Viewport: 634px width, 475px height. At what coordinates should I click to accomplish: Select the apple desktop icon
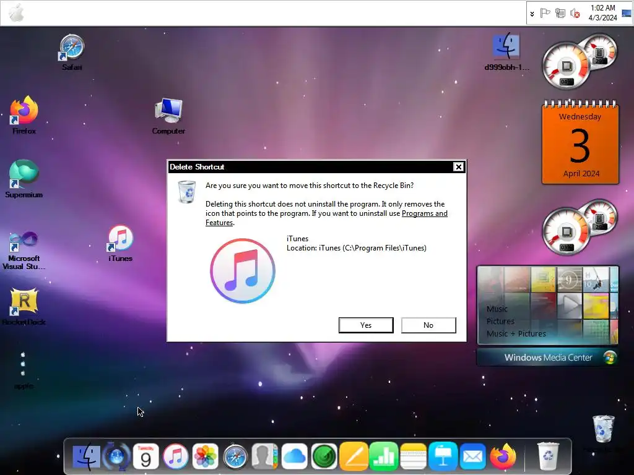pos(24,370)
